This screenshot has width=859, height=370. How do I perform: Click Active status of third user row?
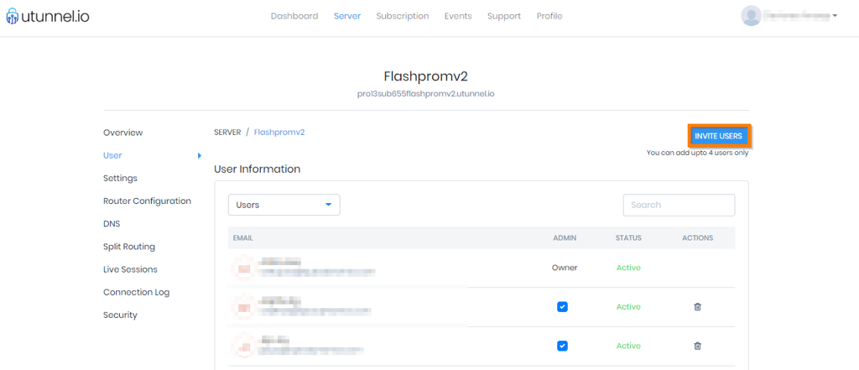coord(628,346)
